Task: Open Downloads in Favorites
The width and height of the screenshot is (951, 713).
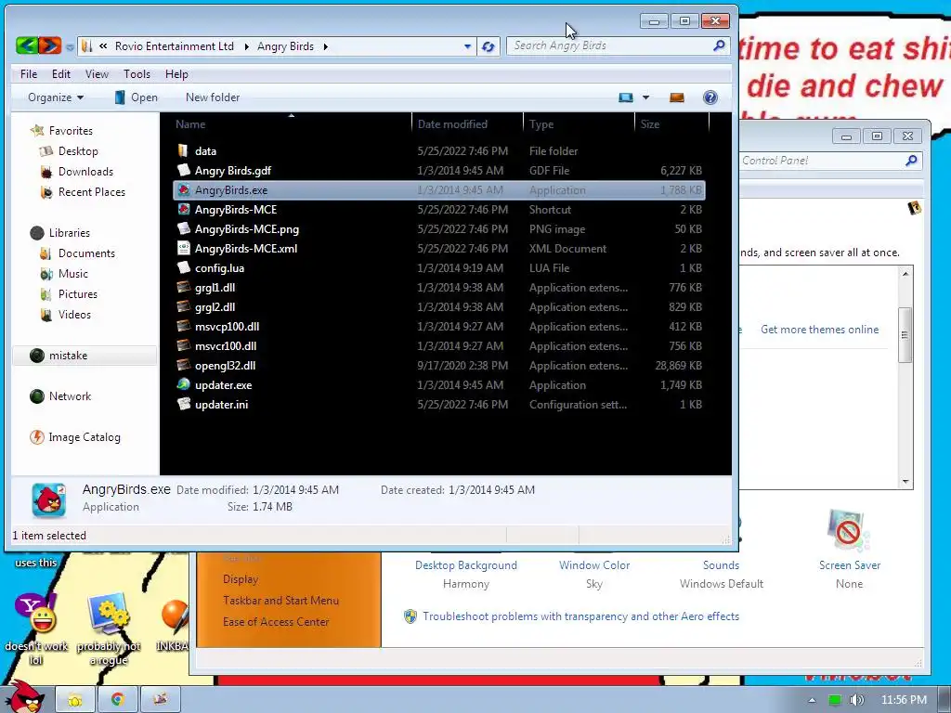Action: [85, 172]
